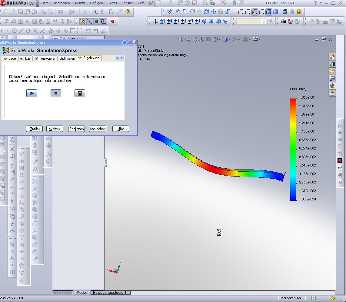Click the camera snapshot icon
Screen dimensions: 346x302
coord(283,22)
